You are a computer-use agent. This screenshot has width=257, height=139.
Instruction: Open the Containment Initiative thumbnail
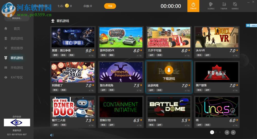(x=121, y=107)
